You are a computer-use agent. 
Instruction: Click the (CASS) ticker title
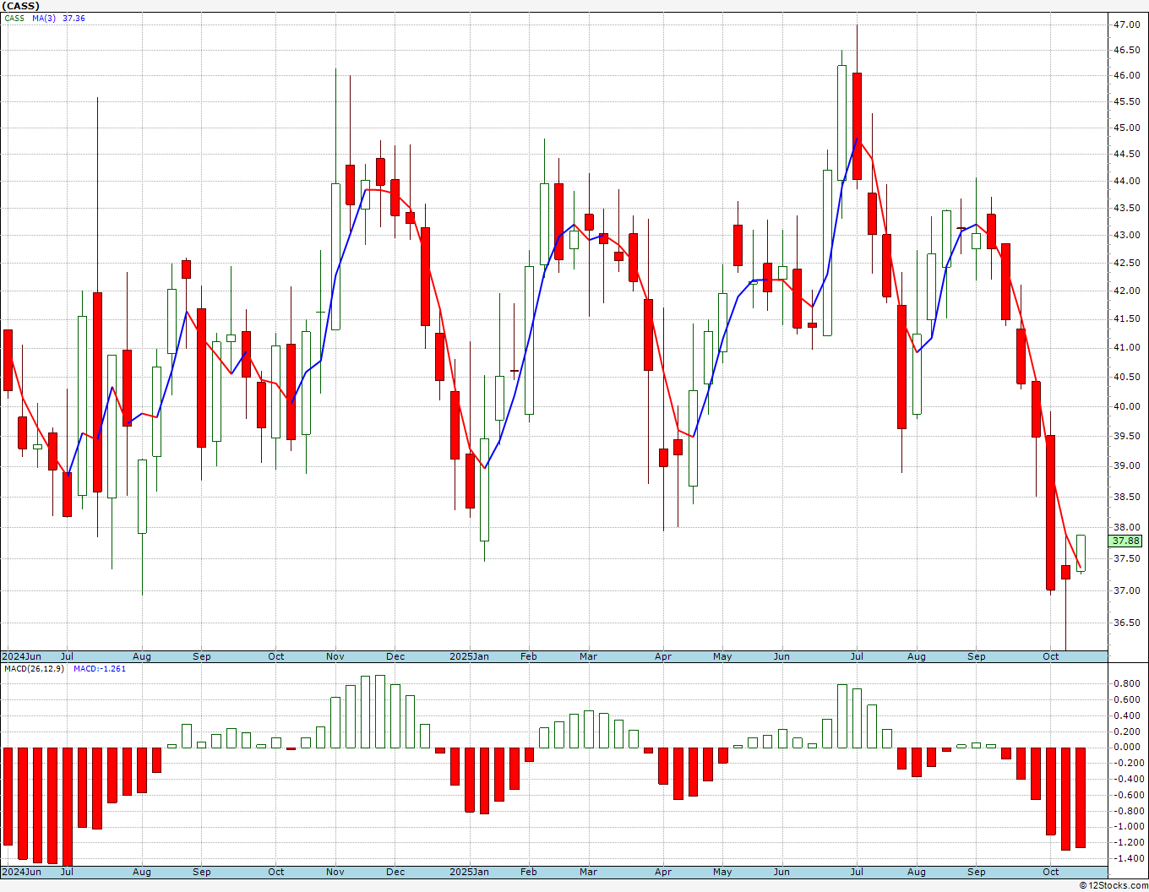pos(20,6)
